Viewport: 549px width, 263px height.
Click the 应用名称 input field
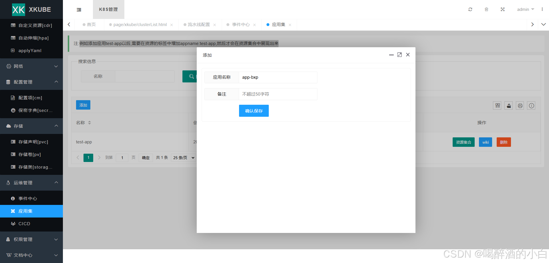tap(278, 77)
